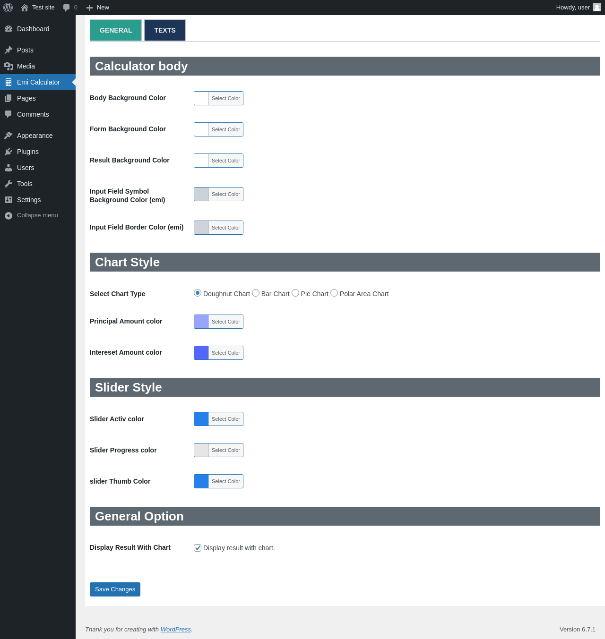The height and width of the screenshot is (639, 605).
Task: Click the user avatar in admin bar
Action: [x=597, y=7]
